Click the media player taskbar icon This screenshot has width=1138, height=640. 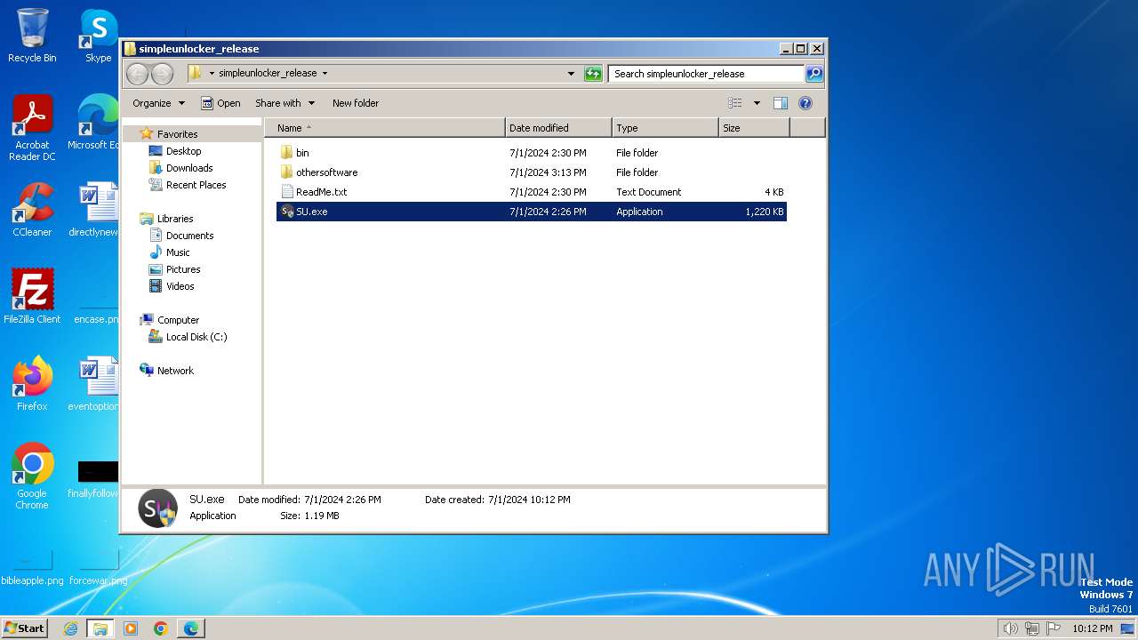point(131,628)
